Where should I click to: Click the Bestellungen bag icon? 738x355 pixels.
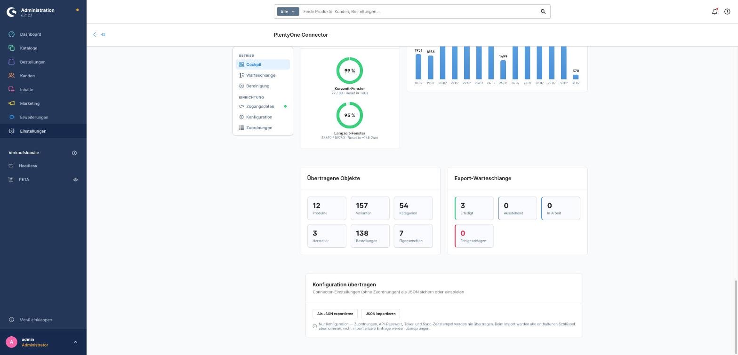pos(12,62)
